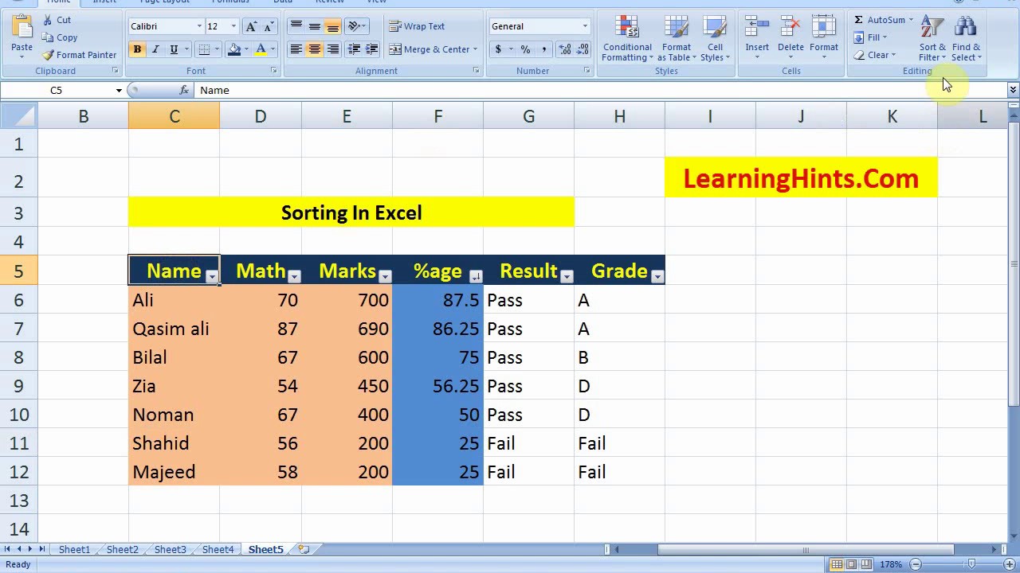Switch to Normal view in status bar
The image size is (1020, 573).
coord(837,564)
